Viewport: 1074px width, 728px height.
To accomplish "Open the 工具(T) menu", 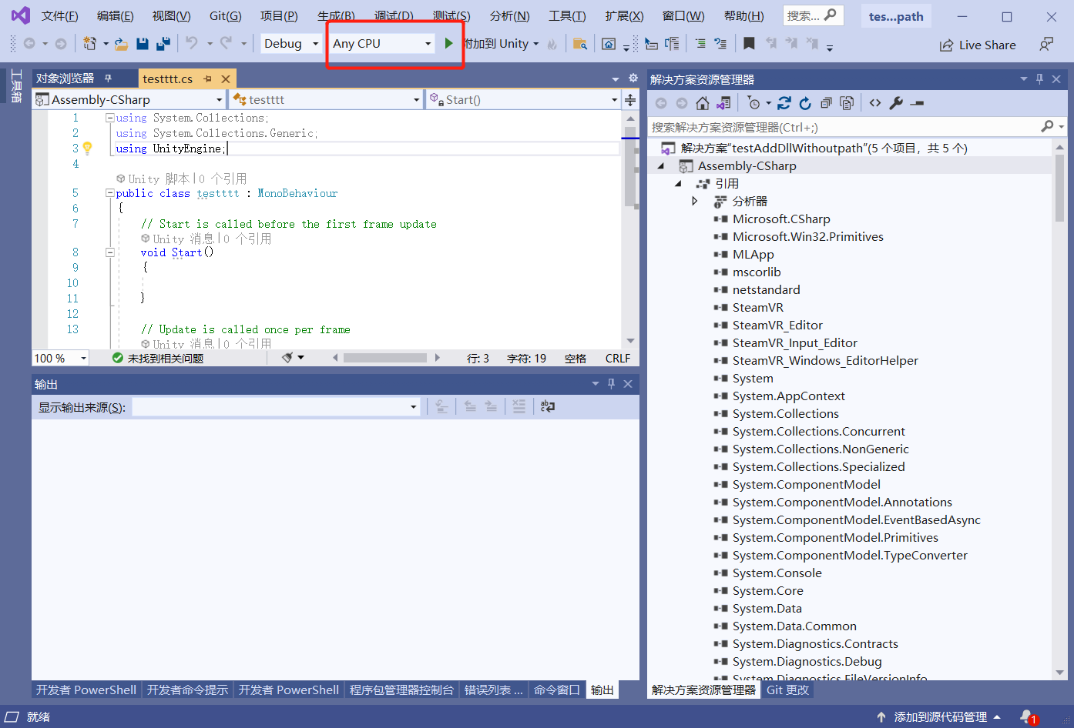I will [566, 16].
